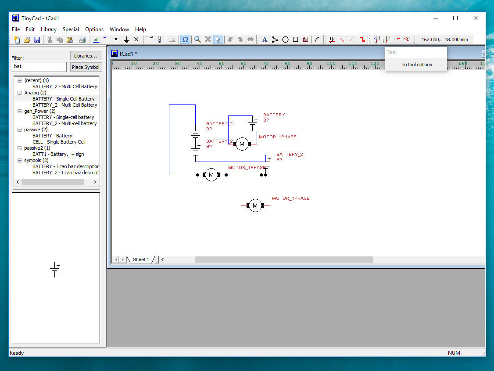Viewport: 494px width, 371px height.
Task: Collapse the passive (2) library group
Action: click(20, 130)
